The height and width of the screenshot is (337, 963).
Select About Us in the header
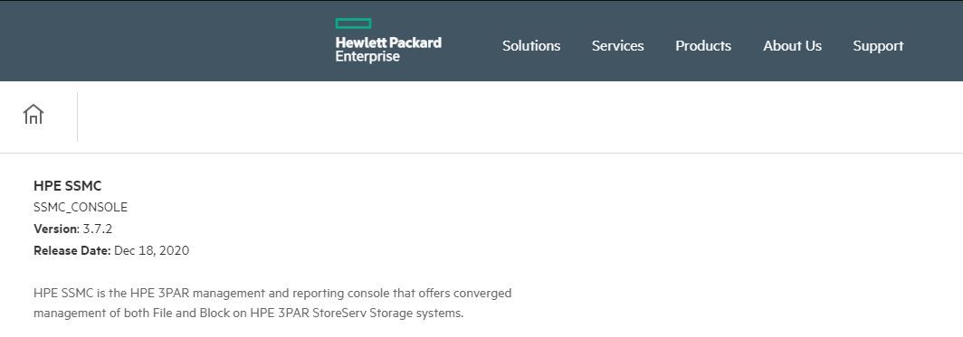(x=792, y=46)
